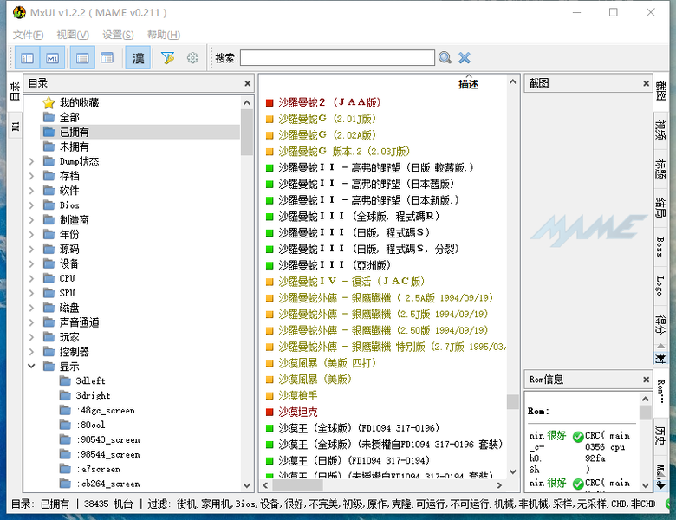This screenshot has height=520, width=676.
Task: Toggle the 漢 Chinese language button
Action: coord(138,58)
